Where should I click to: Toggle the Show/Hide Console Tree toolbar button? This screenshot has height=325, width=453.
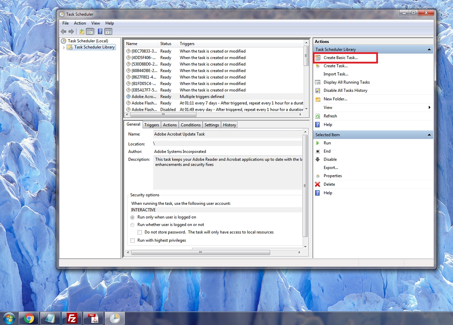click(90, 32)
